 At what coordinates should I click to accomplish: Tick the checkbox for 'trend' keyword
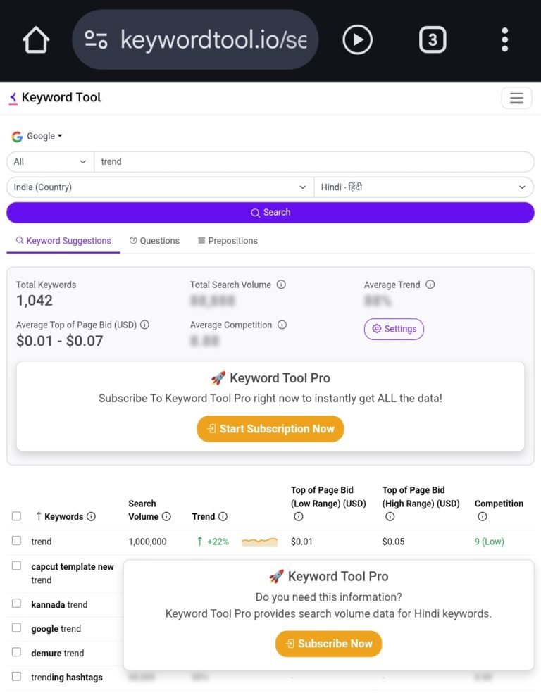click(x=16, y=541)
